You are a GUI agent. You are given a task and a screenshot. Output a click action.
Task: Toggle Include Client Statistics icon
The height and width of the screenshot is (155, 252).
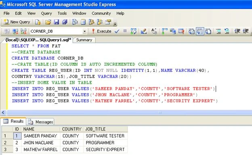pos(173,31)
